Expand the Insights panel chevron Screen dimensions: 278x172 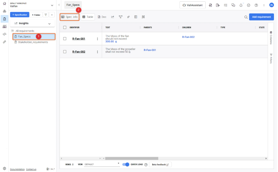pos(49,23)
